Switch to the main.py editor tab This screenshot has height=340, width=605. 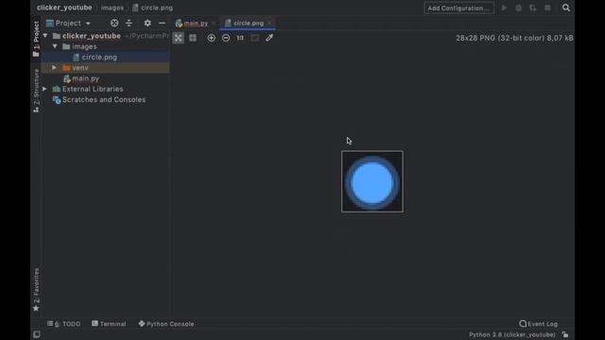[196, 23]
